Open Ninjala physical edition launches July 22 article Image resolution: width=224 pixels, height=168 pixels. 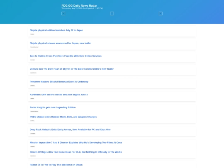click(56, 30)
